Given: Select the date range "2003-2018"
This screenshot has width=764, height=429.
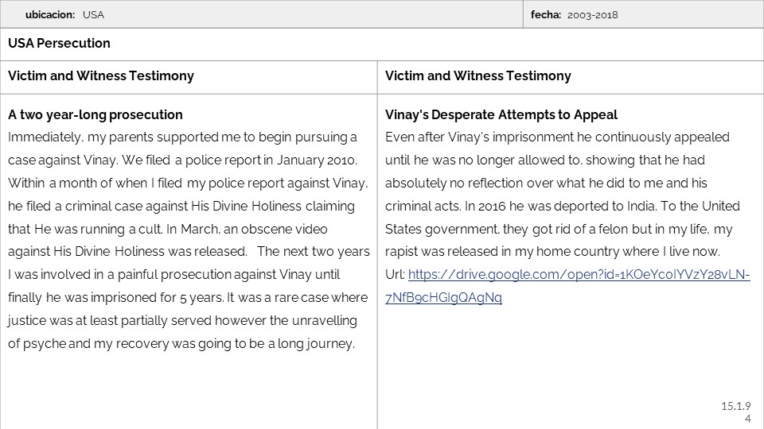Looking at the screenshot, I should [593, 15].
